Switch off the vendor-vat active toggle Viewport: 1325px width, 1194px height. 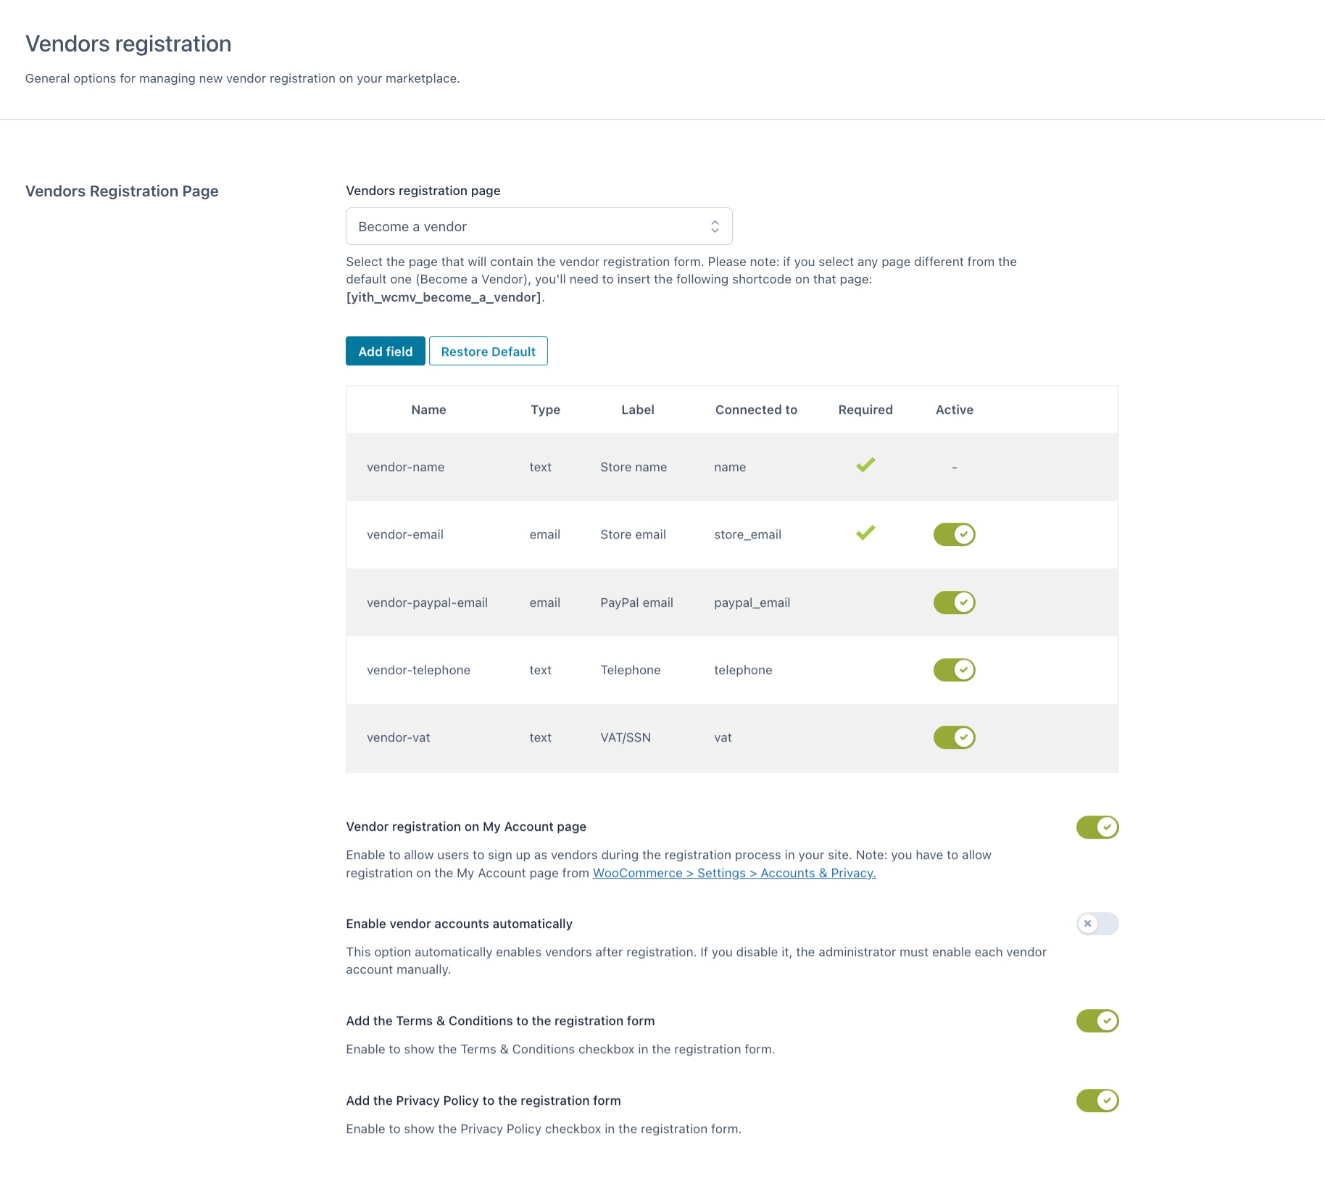point(954,738)
